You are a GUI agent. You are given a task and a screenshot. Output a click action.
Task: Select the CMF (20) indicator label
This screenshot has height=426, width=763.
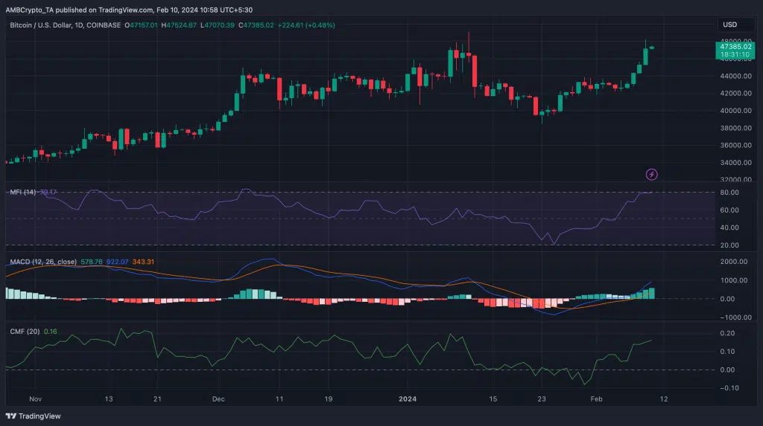[x=23, y=331]
